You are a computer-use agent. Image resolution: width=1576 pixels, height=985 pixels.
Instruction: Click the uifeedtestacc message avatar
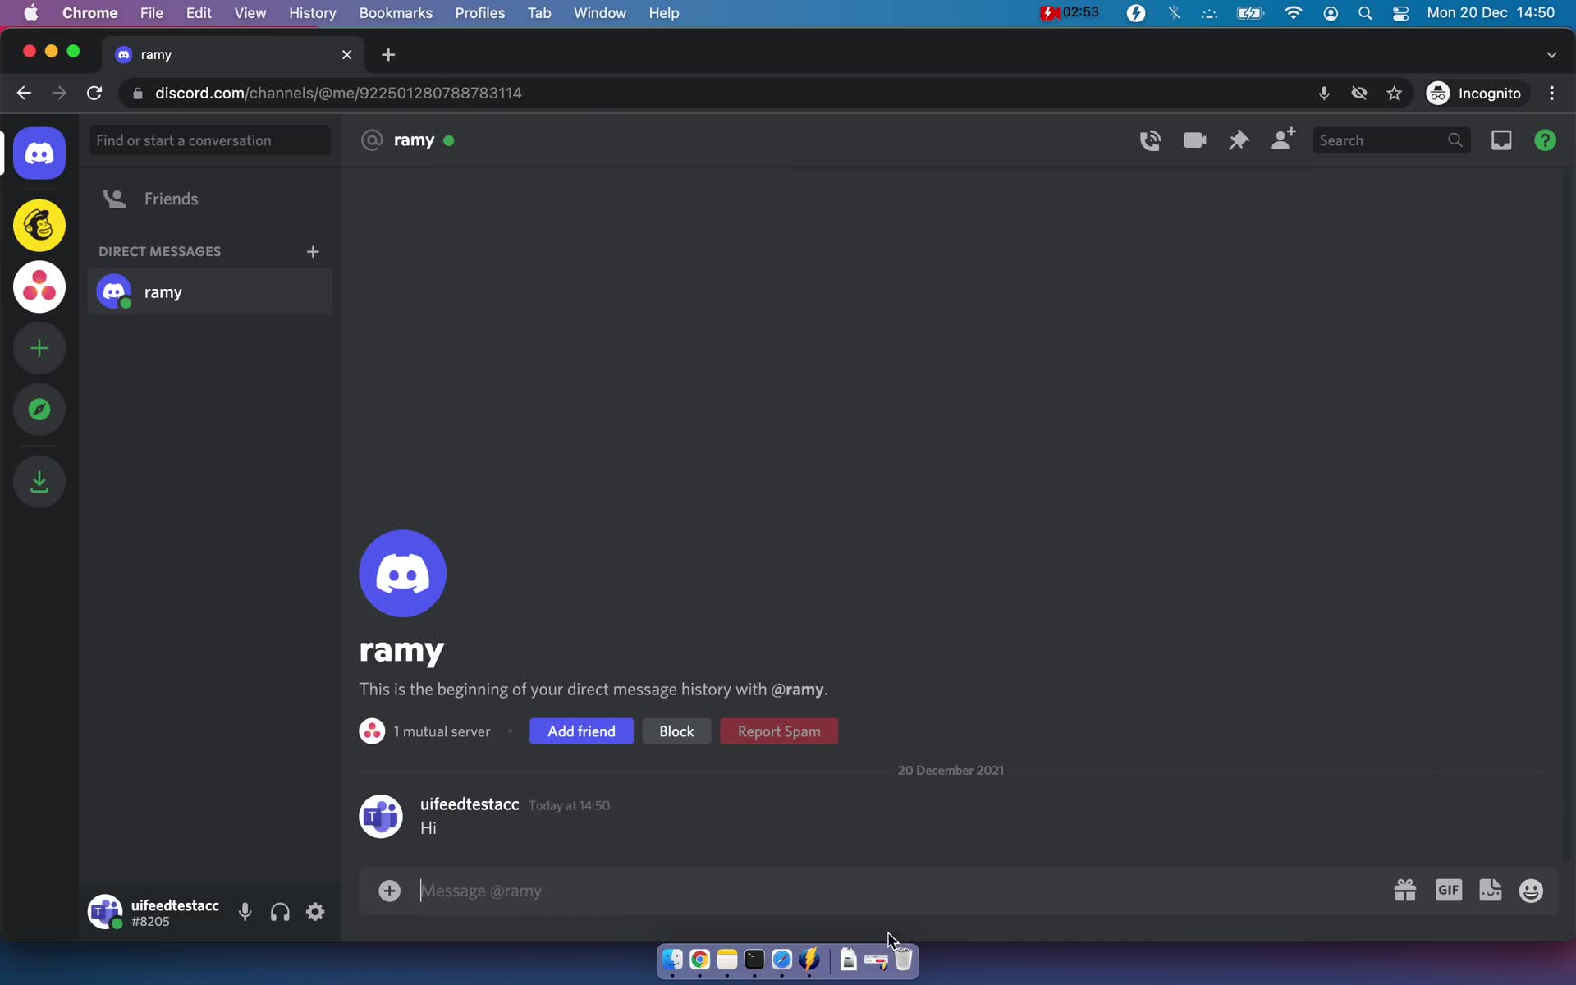381,816
